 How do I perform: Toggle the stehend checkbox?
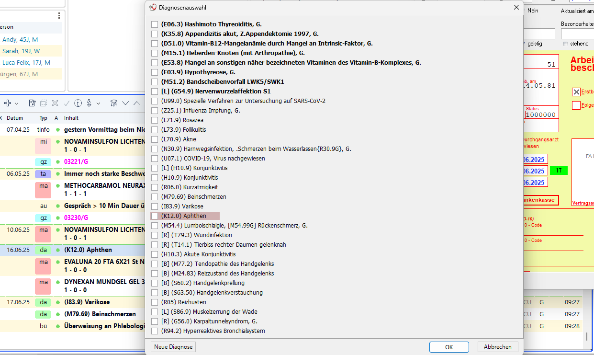click(x=565, y=44)
